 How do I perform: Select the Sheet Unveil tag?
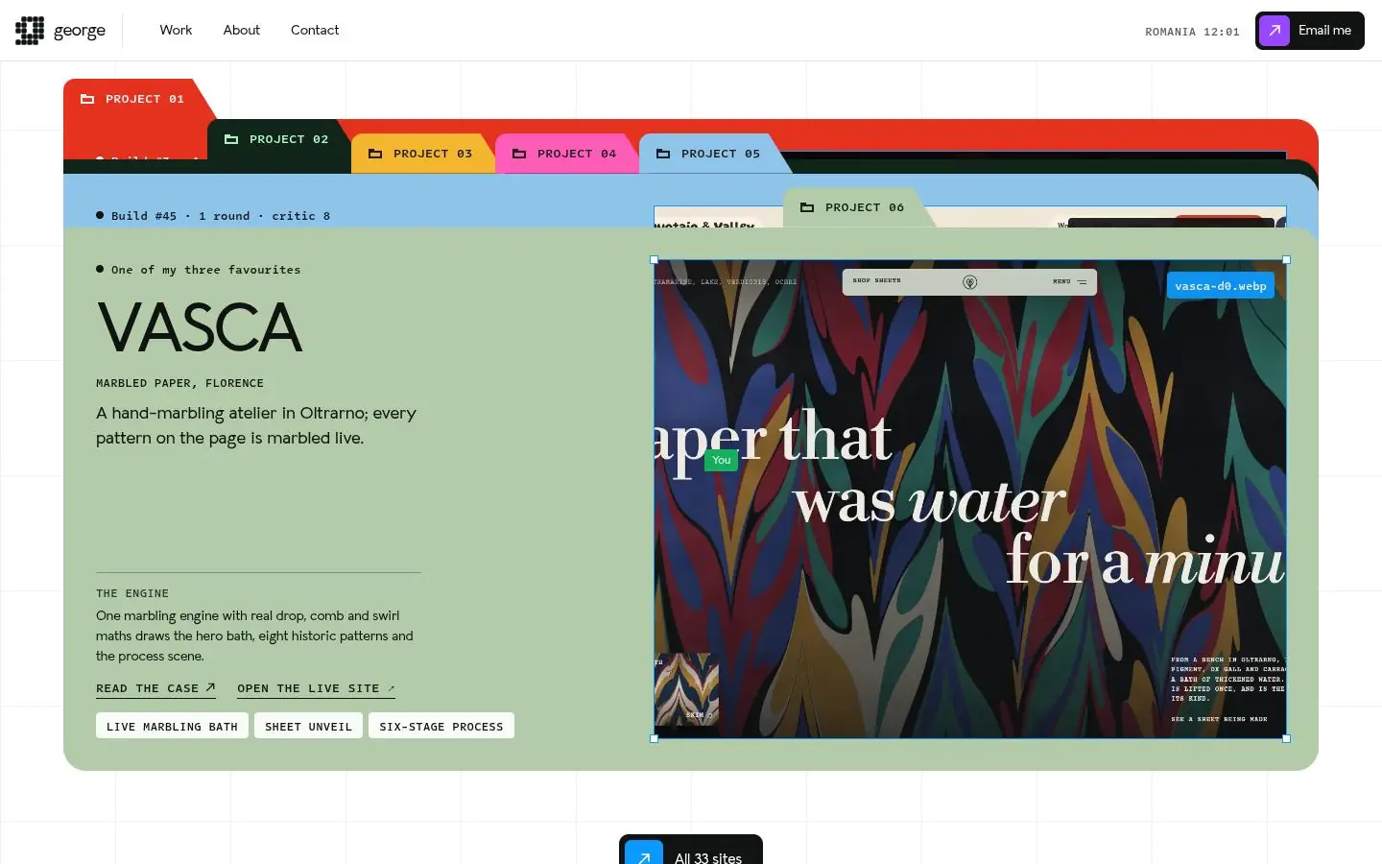[309, 726]
